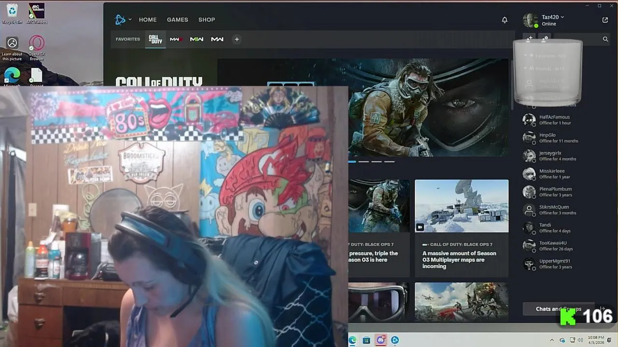
Task: Select the second carousel slide indicator
Action: pyautogui.click(x=364, y=161)
